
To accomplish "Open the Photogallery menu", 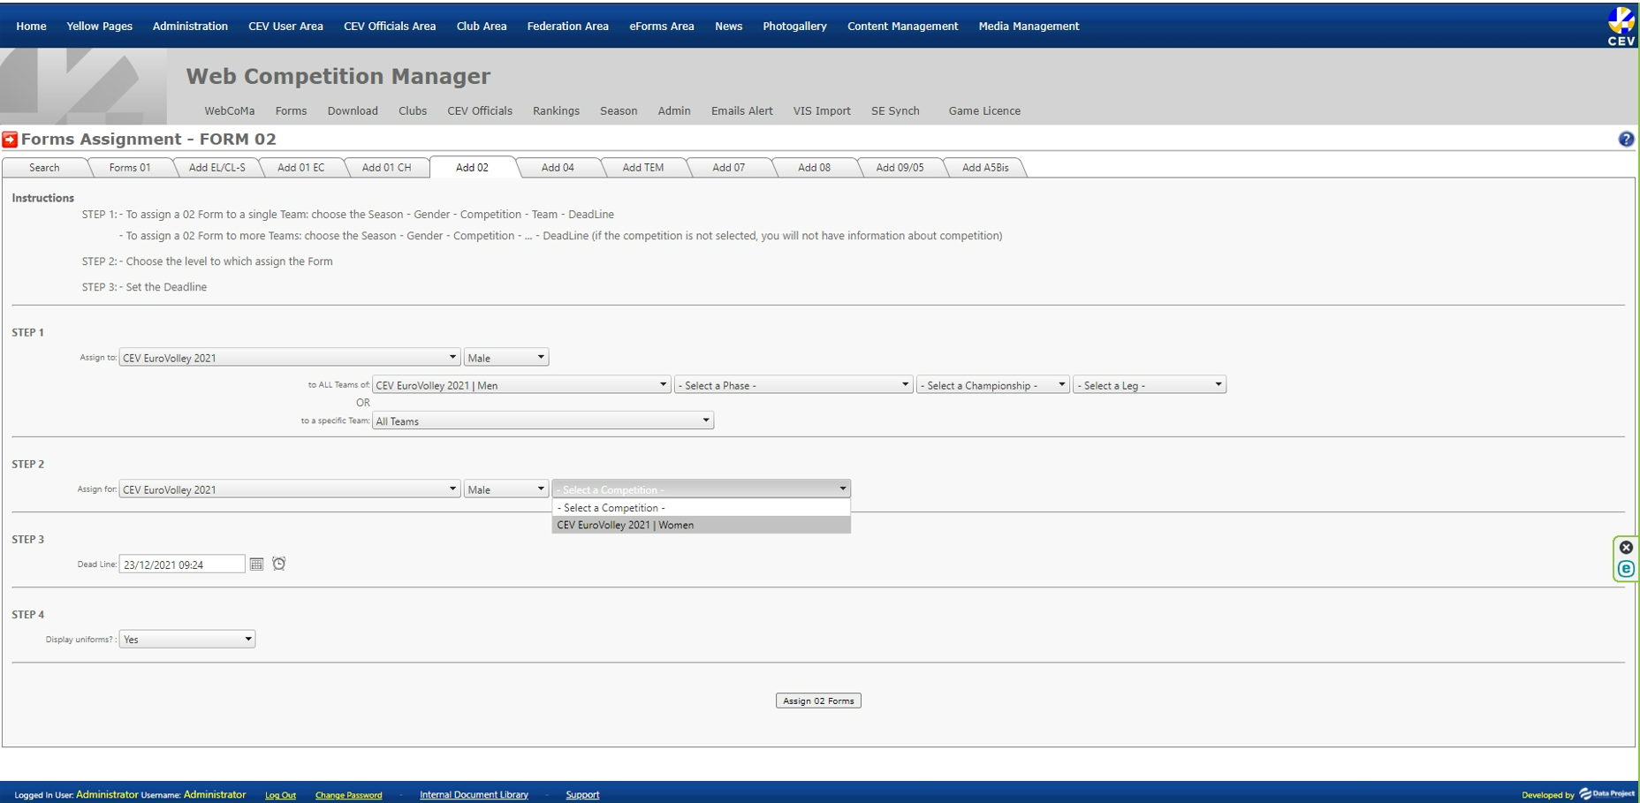I will [795, 27].
